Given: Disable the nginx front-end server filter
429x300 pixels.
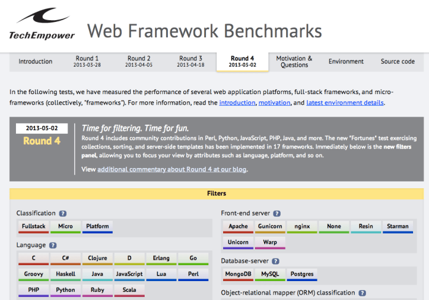Looking at the screenshot, I should click(x=303, y=227).
